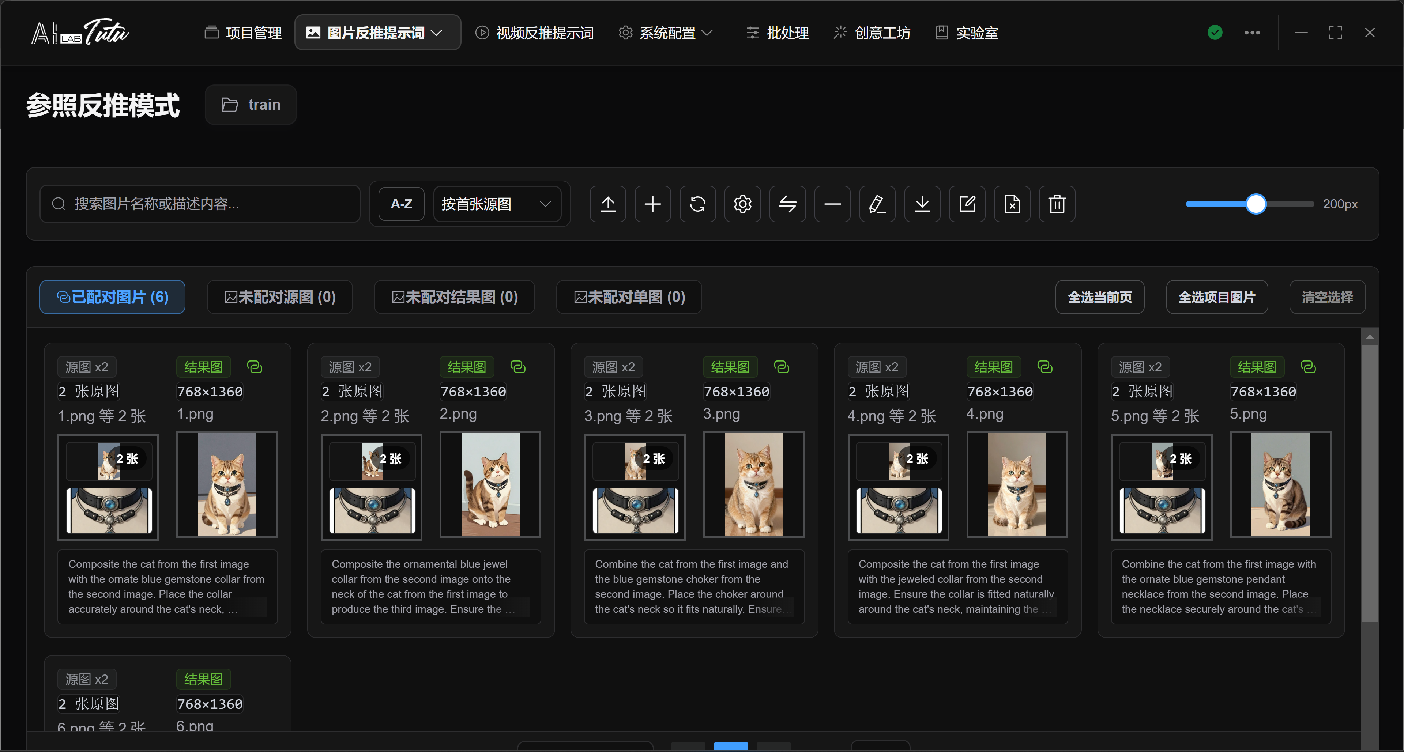Switch to 未配对结果图 (0) tab
Screen dimensions: 1404x752
pyautogui.click(x=455, y=297)
